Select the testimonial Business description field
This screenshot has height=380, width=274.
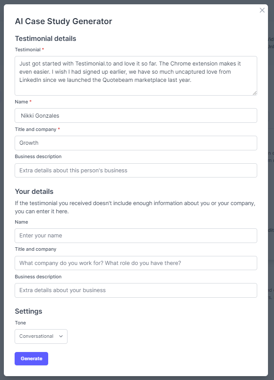(136, 170)
